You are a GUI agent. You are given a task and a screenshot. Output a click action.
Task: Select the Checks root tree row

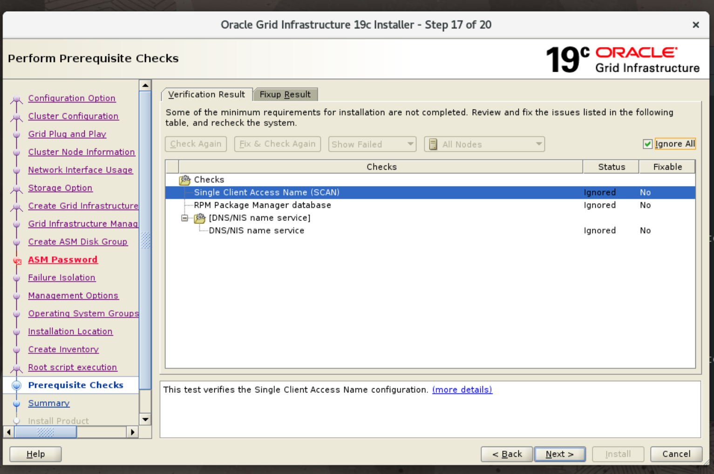click(430, 180)
